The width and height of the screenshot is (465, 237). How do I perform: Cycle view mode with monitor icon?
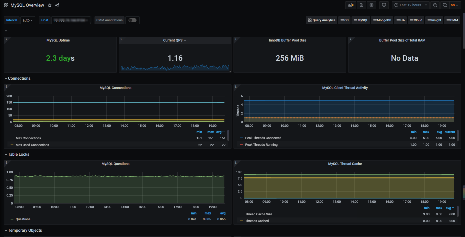point(384,5)
